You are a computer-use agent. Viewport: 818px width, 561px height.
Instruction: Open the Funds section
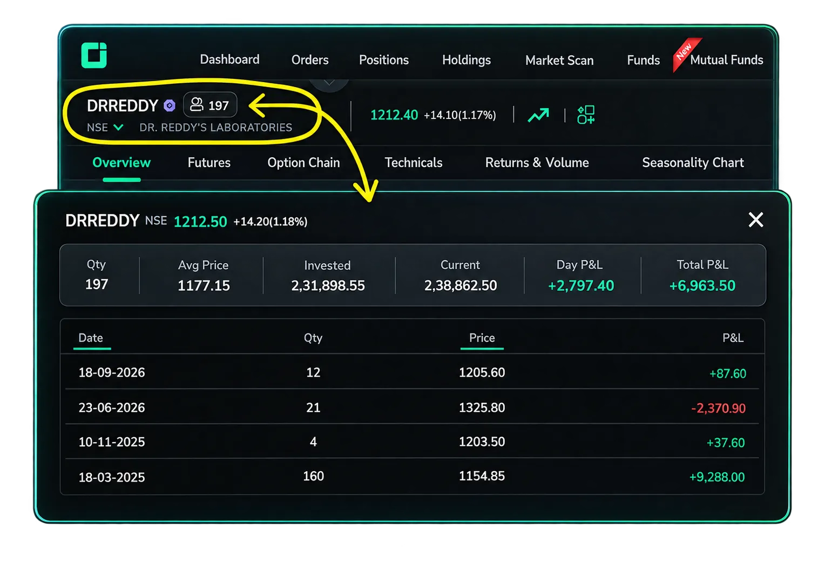pyautogui.click(x=643, y=60)
